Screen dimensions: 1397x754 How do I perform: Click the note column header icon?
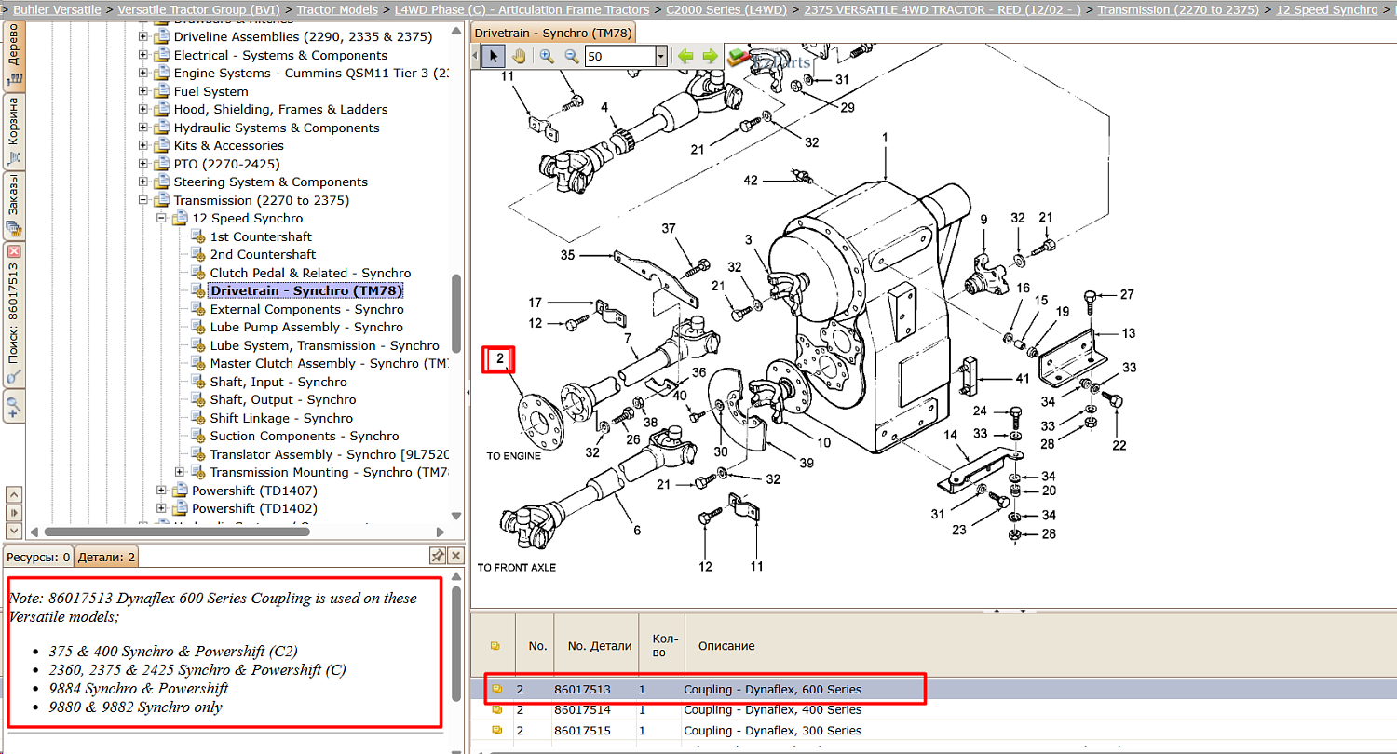(495, 645)
